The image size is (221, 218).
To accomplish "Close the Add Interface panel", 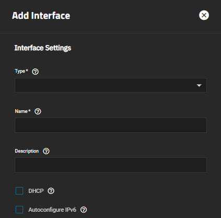I will coord(204,15).
